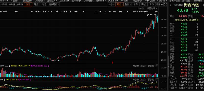
Task: Click the up arrow after MAVOL1 value
Action: [29, 66]
